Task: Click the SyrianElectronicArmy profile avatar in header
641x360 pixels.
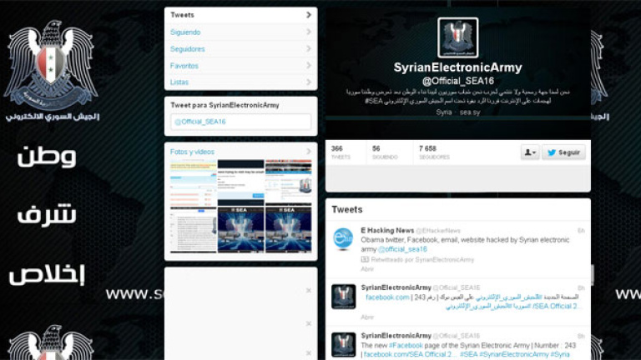Action: (x=457, y=37)
